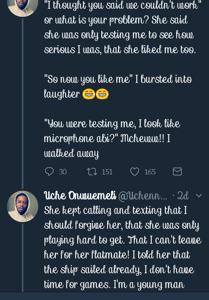The image size is (209, 300).
Task: Tap the reply count 30
Action: (63, 172)
